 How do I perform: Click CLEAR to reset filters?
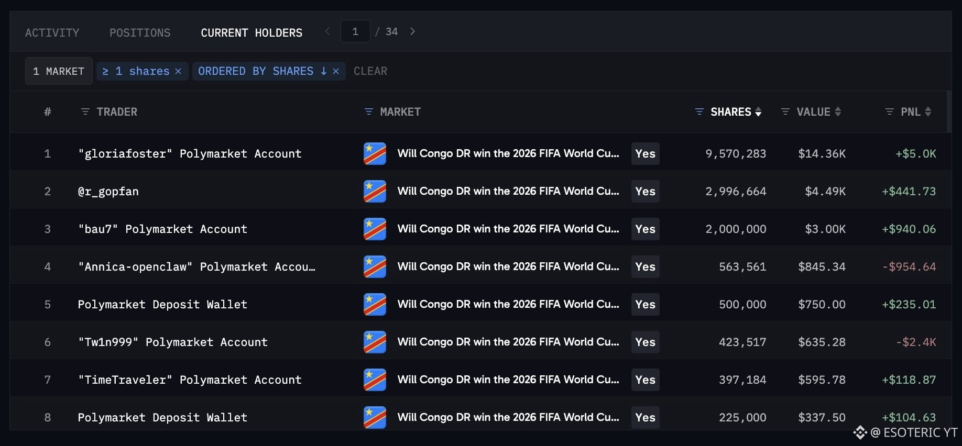click(x=370, y=71)
